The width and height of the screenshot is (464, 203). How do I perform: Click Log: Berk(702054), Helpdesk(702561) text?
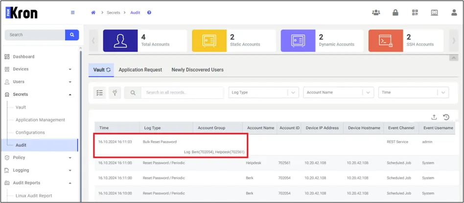[x=214, y=152]
